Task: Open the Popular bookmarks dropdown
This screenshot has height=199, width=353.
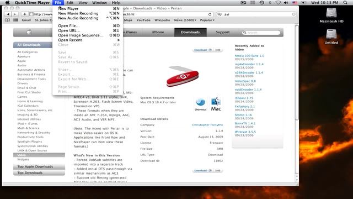Action: pos(207,20)
